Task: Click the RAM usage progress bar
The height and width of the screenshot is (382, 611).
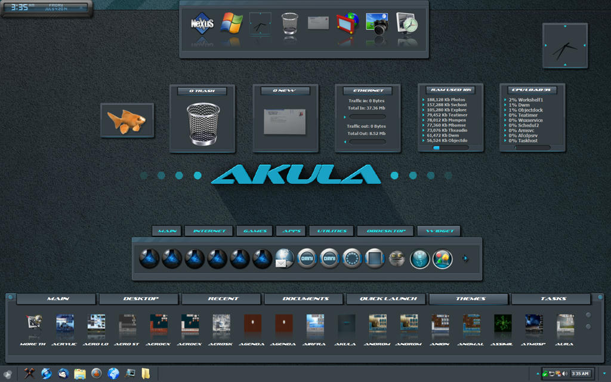Action: (x=451, y=148)
